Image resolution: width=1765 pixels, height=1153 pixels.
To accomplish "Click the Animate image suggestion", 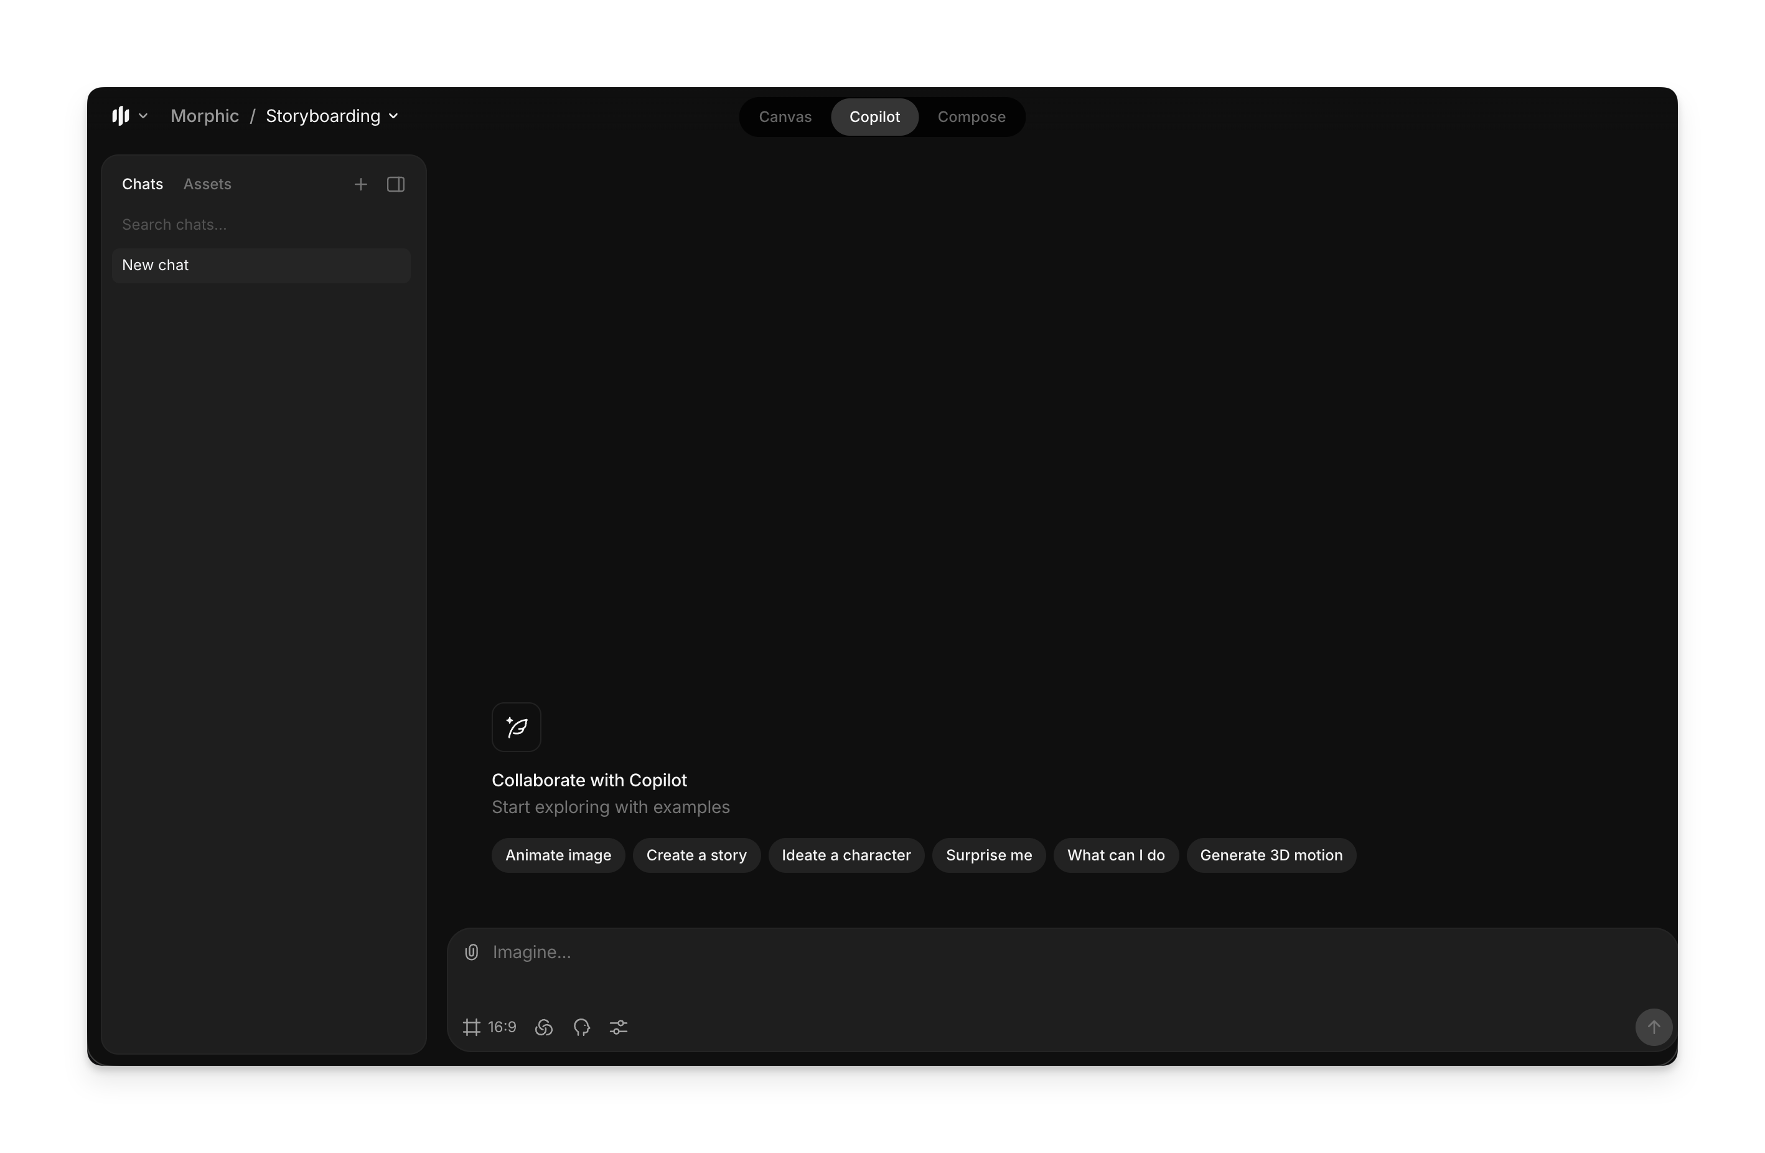I will click(x=558, y=855).
